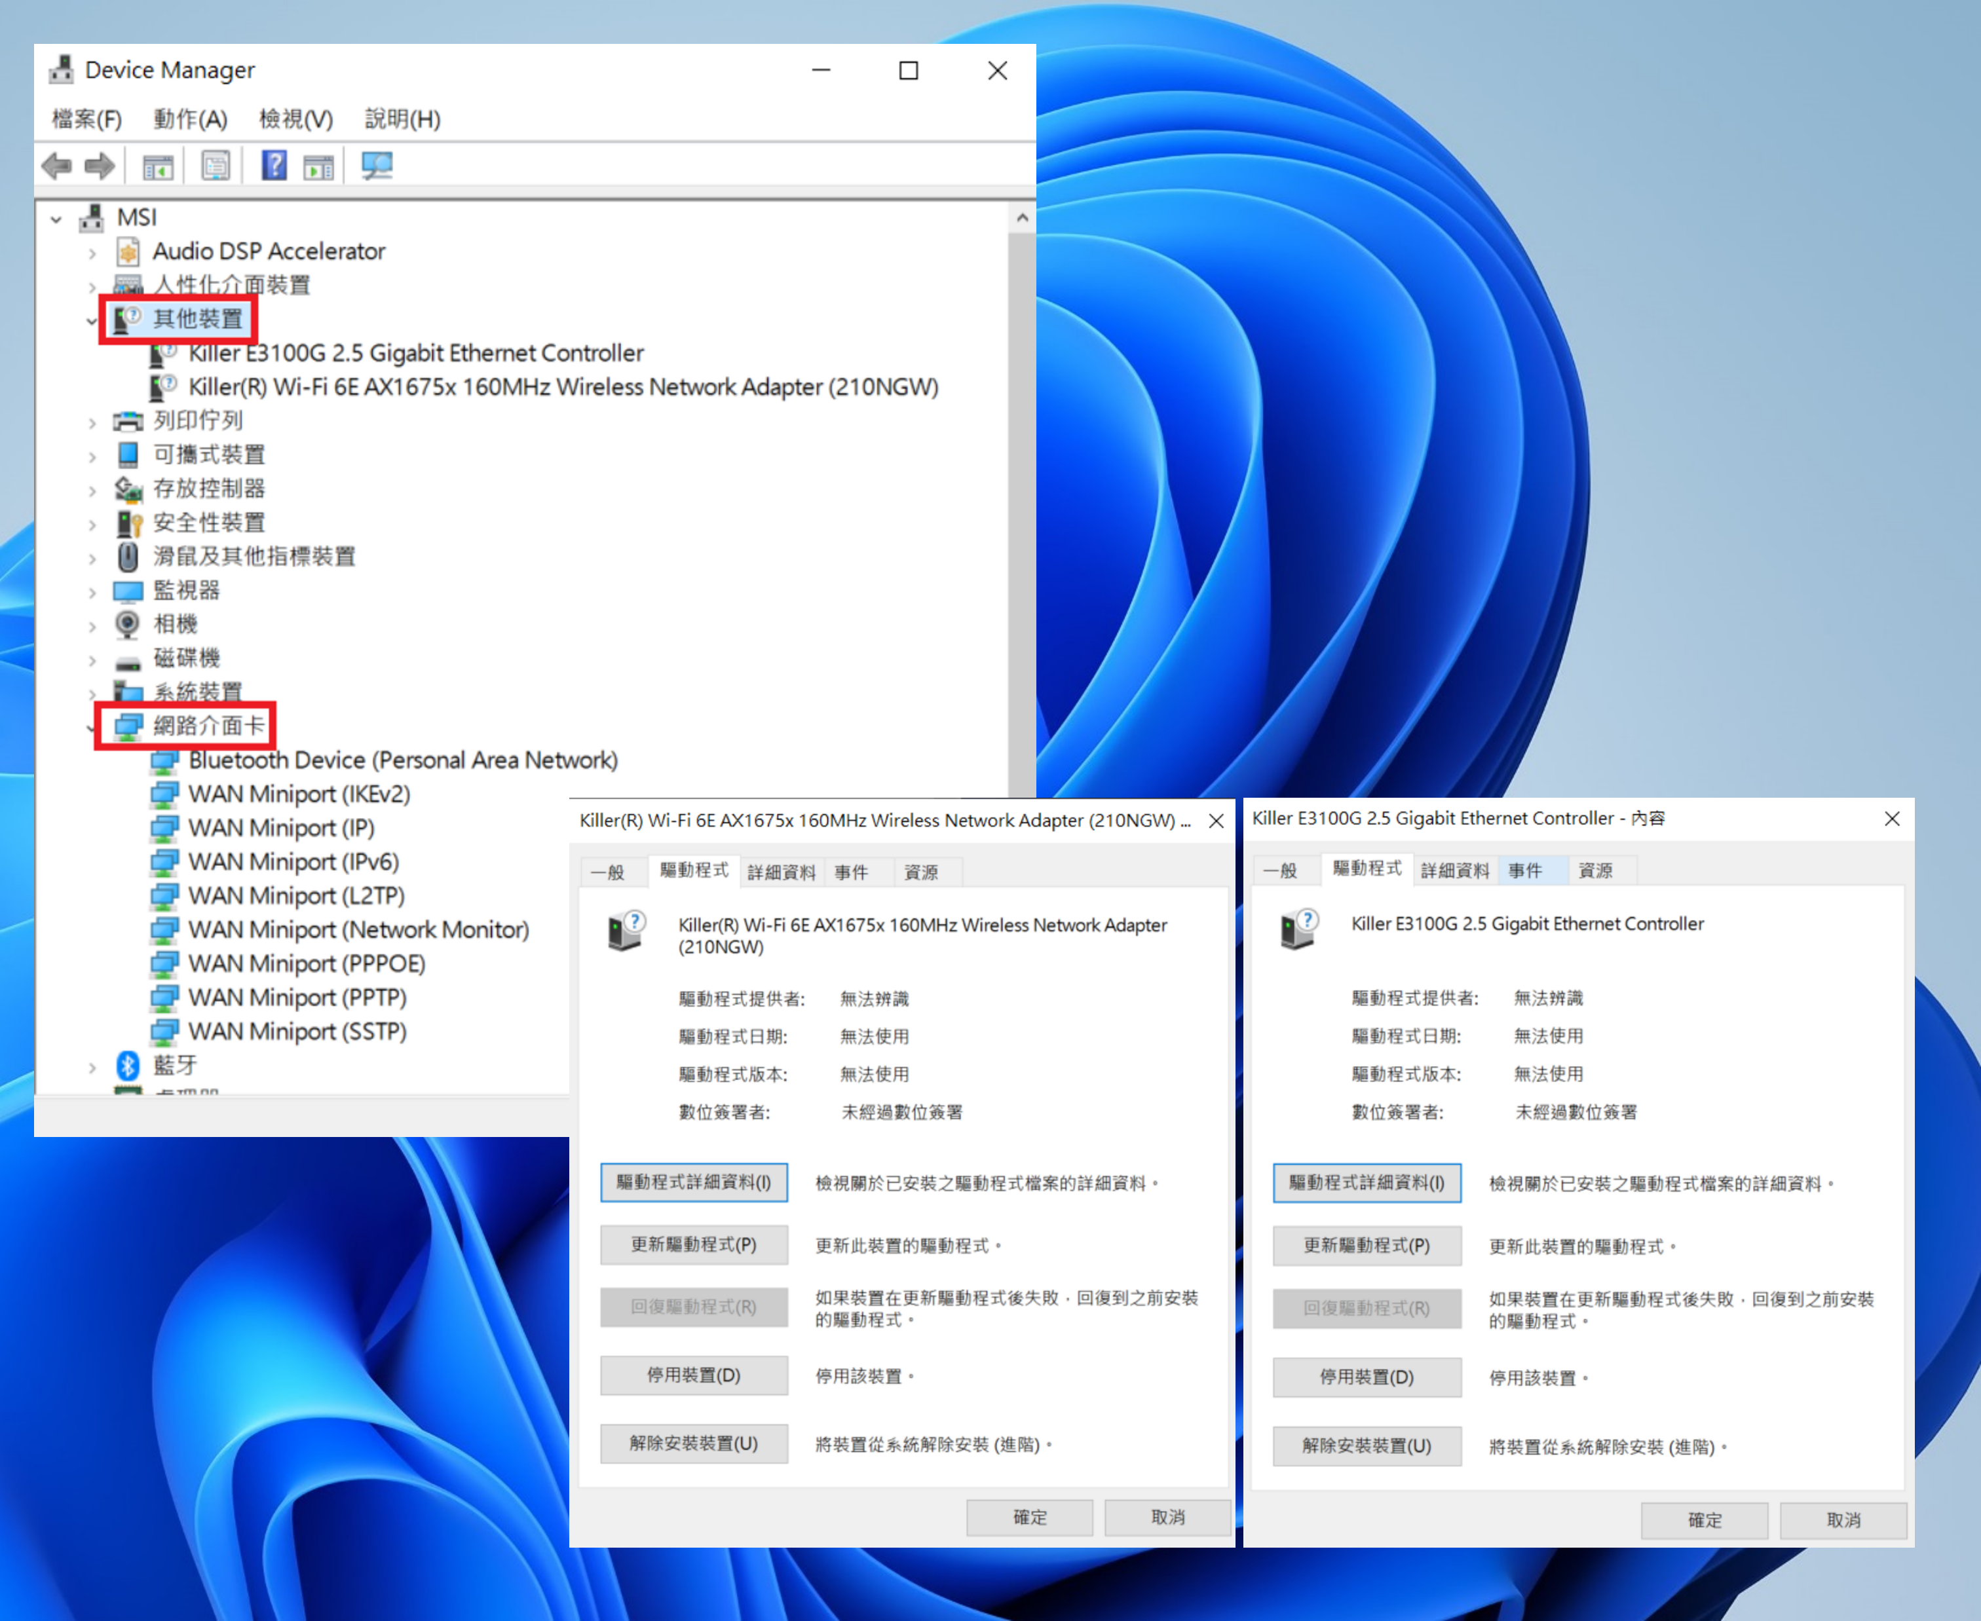Click the device tree scrollbar up arrow

coord(1022,217)
